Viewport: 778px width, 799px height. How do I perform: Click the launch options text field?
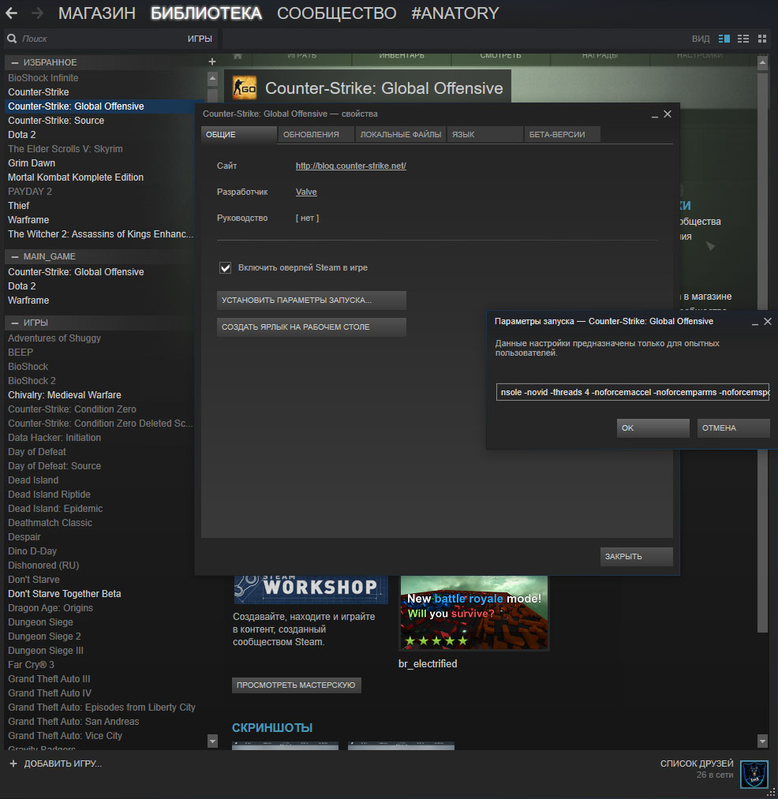point(633,392)
